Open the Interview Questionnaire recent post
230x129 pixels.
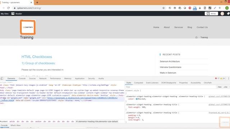coord(170,67)
